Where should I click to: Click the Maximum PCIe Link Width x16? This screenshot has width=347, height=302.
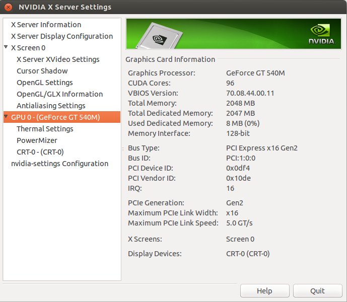(x=232, y=213)
